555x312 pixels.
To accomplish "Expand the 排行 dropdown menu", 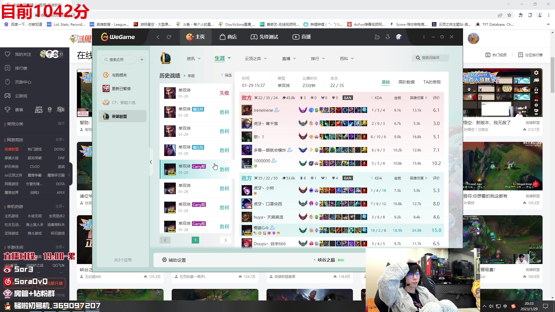I will (318, 59).
